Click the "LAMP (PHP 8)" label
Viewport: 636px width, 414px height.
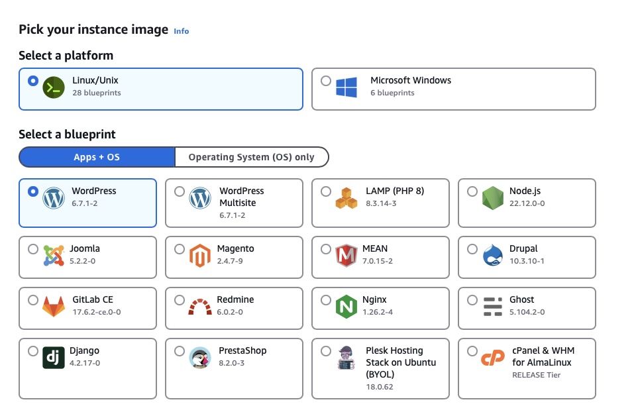(x=395, y=191)
